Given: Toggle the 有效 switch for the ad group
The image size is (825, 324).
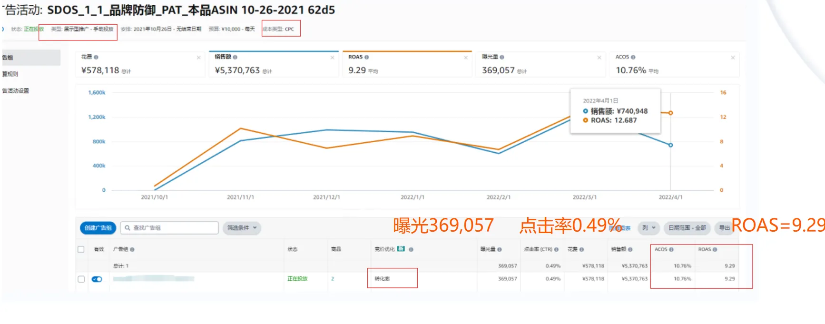Looking at the screenshot, I should click(x=97, y=279).
